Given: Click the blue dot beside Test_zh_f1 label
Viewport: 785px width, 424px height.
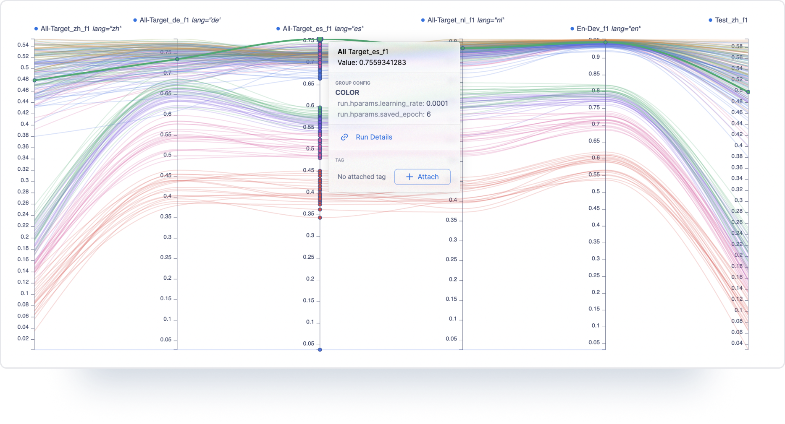Looking at the screenshot, I should (x=711, y=20).
